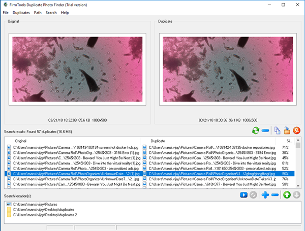Click the move to folder icon
This screenshot has height=231, width=305.
pyautogui.click(x=287, y=130)
